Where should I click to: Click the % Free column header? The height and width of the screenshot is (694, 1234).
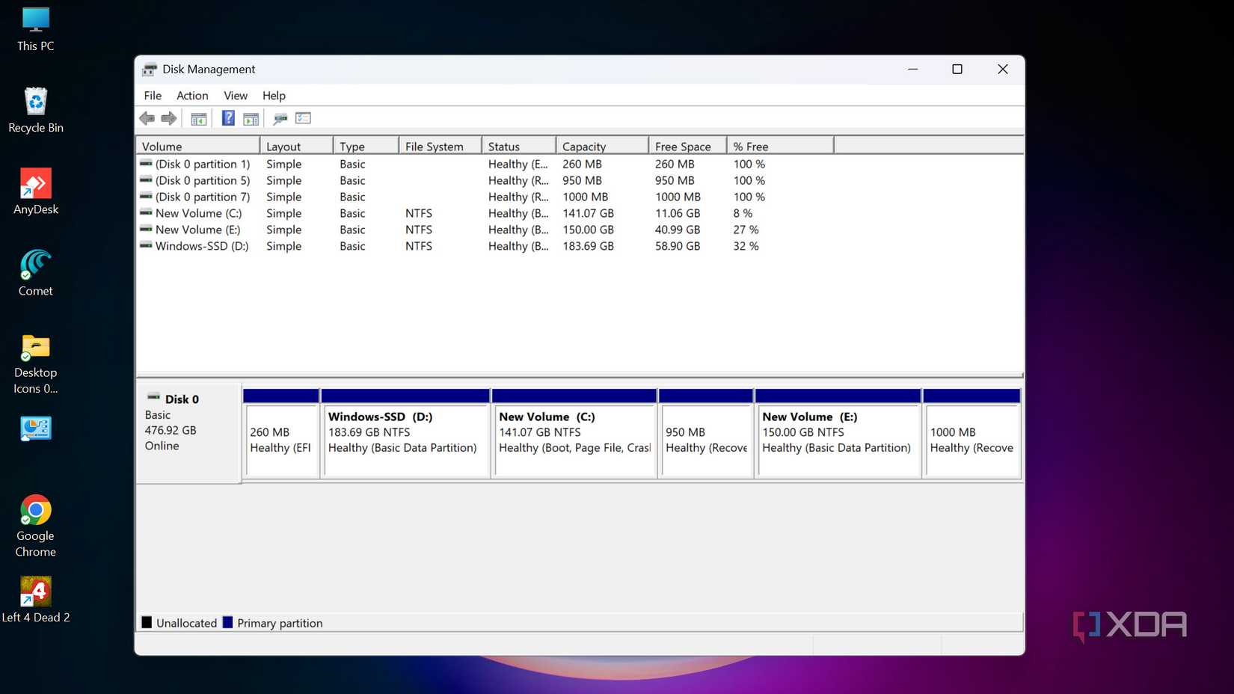pos(780,146)
